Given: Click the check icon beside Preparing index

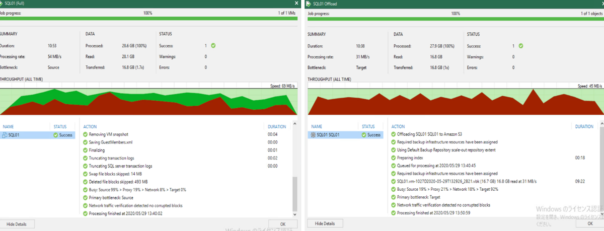Looking at the screenshot, I should click(x=393, y=158).
